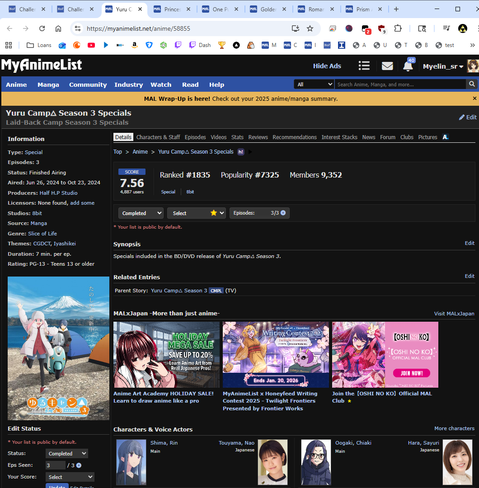Open More characters link
The width and height of the screenshot is (479, 488).
coord(454,428)
